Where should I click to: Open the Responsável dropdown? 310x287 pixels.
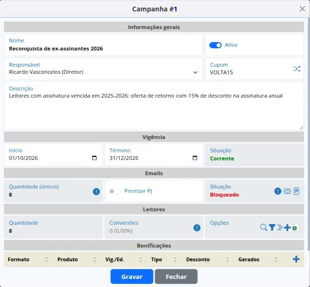[x=104, y=69]
